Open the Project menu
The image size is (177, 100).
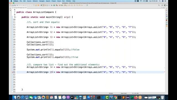(x=54, y=1)
